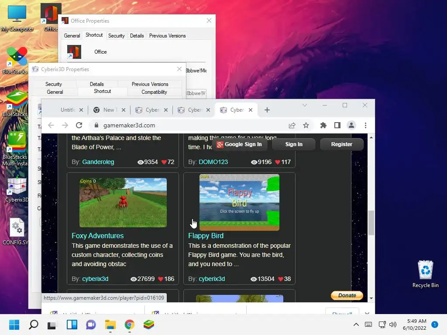View site information lock icon
The image size is (447, 335).
(96, 125)
